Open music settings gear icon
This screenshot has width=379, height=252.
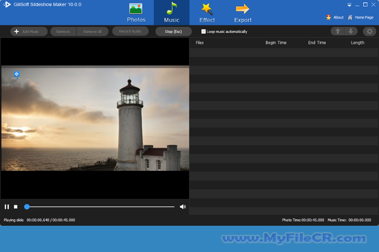(x=370, y=31)
